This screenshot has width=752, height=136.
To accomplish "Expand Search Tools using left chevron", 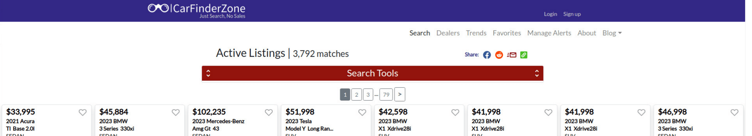I will point(208,73).
